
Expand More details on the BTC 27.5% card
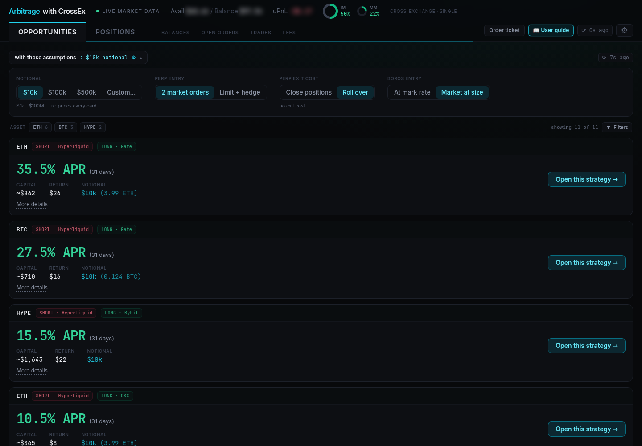(x=32, y=288)
